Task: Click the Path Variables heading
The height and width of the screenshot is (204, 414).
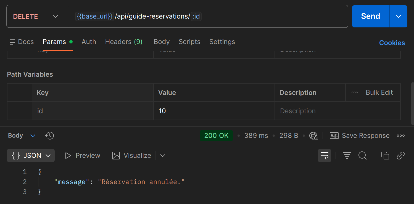Action: pos(30,74)
